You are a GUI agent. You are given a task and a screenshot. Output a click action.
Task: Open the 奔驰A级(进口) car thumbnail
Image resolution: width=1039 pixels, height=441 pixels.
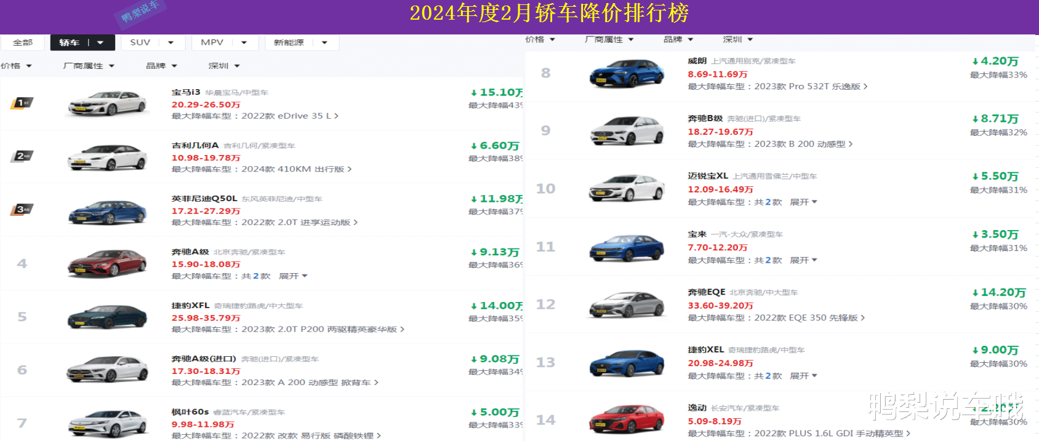pos(108,370)
